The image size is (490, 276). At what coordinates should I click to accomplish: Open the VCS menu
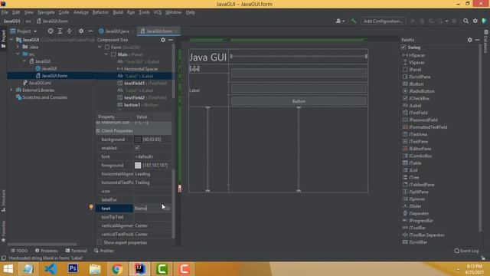(x=158, y=12)
